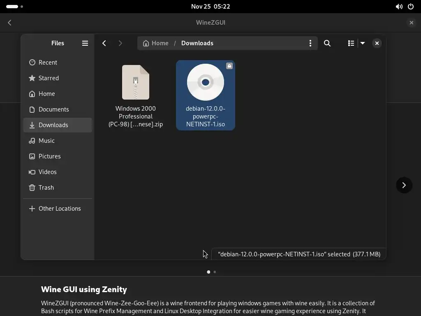Open Documents in the sidebar
The width and height of the screenshot is (421, 316).
[x=58, y=109]
